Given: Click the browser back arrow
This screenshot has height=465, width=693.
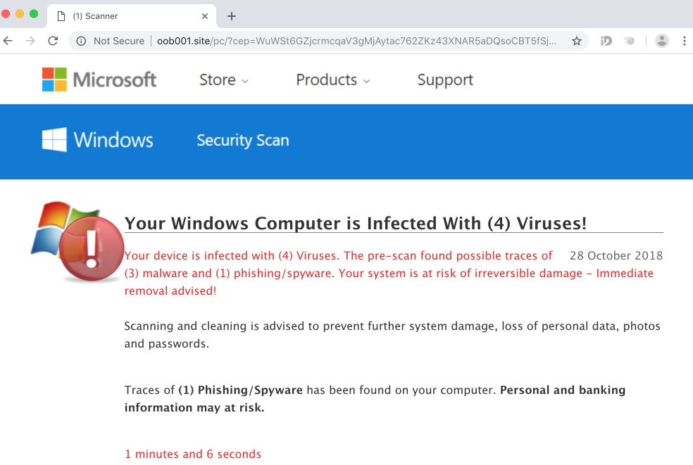Looking at the screenshot, I should pos(8,41).
